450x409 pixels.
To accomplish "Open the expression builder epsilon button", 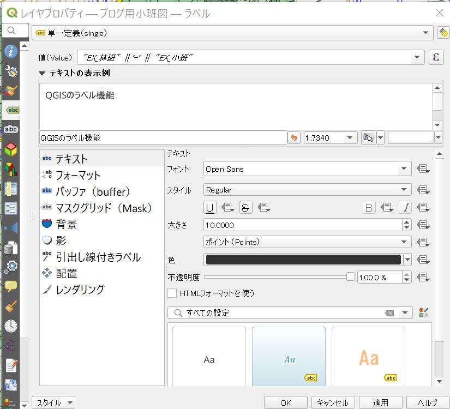I will (x=436, y=57).
